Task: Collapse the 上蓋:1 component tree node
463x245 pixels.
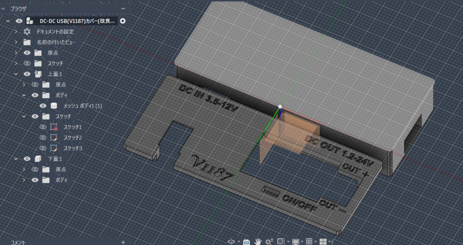Action: click(16, 74)
